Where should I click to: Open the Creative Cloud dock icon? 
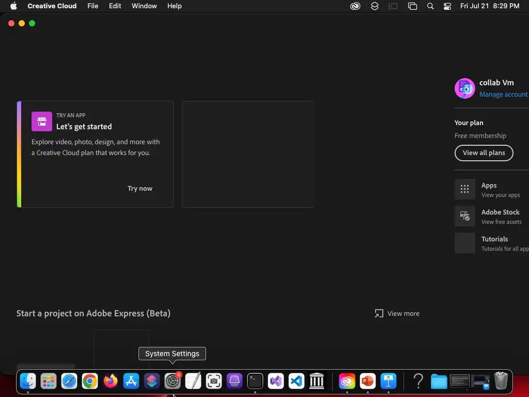[347, 381]
